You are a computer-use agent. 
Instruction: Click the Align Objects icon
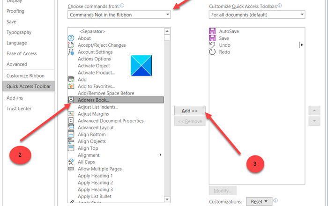click(71, 141)
